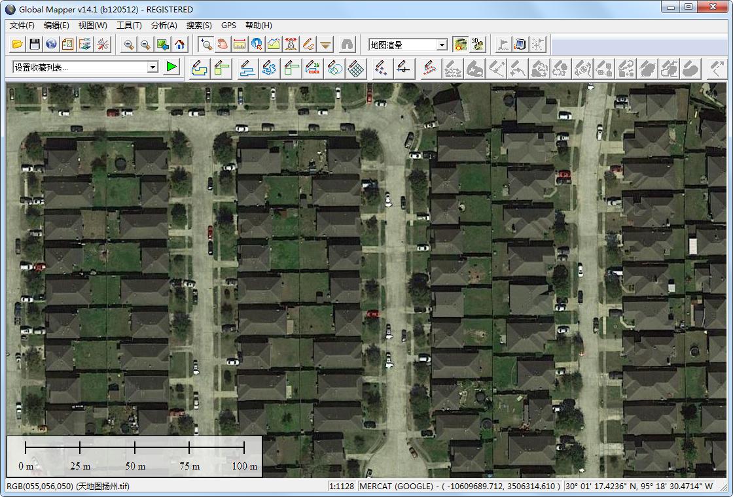Open the configuration tools icon
The height and width of the screenshot is (497, 733).
click(103, 44)
